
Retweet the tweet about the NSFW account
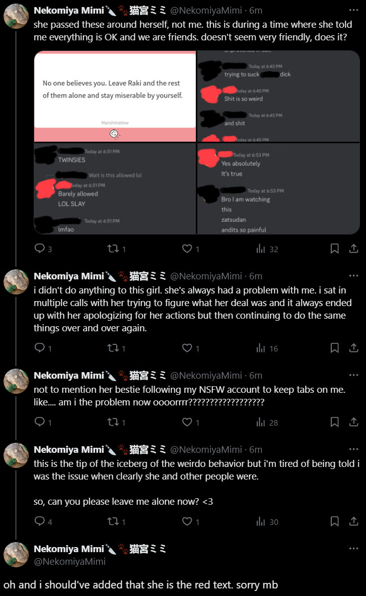click(116, 422)
